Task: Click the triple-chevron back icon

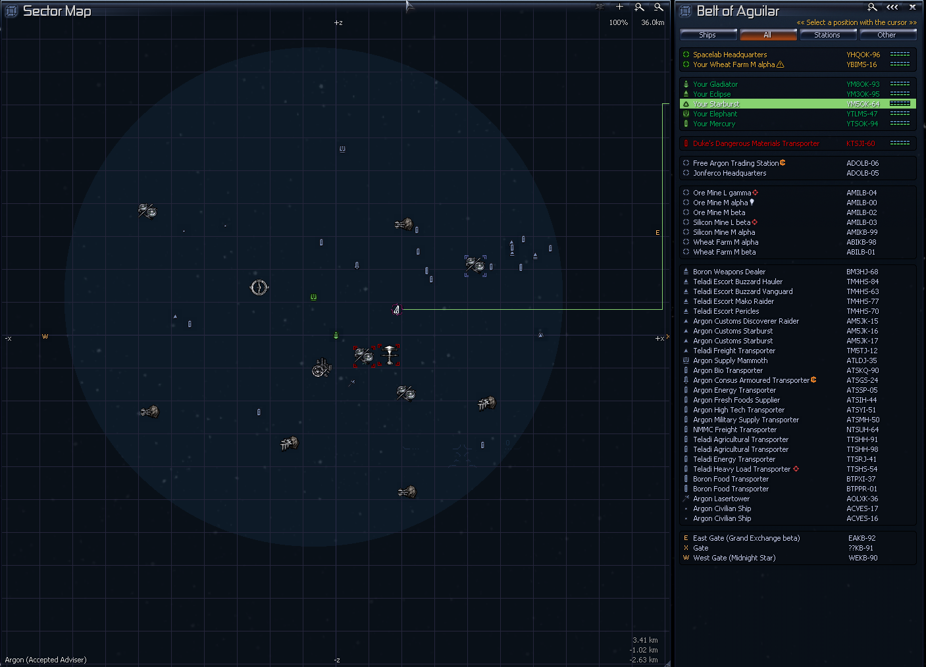Action: pos(892,7)
